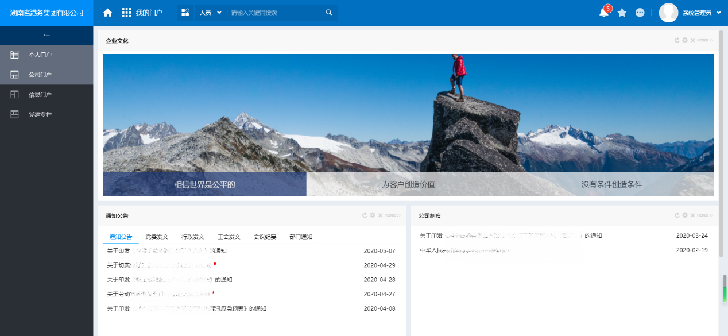Click MORE in 公司制度 panel
The height and width of the screenshot is (336, 728).
(x=705, y=215)
